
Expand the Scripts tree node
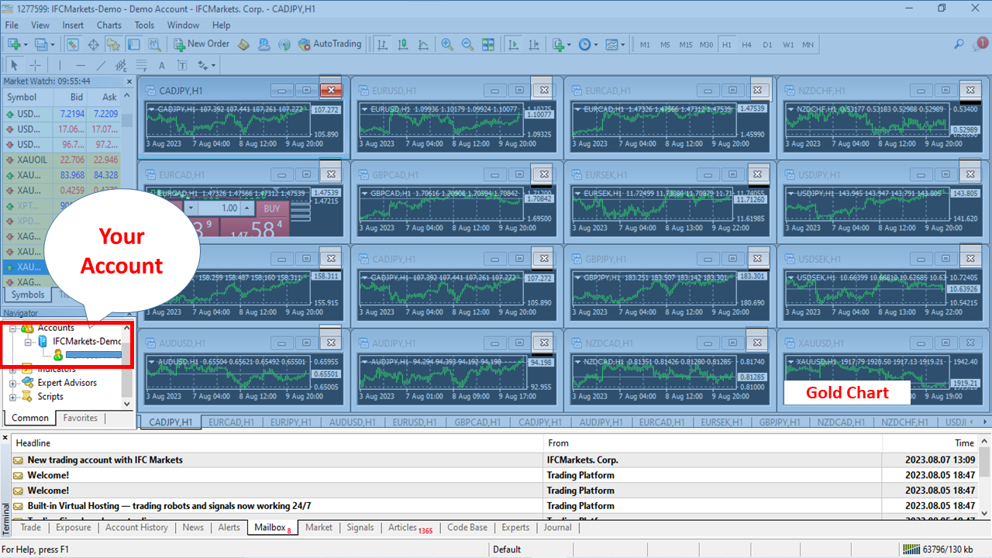click(x=12, y=397)
